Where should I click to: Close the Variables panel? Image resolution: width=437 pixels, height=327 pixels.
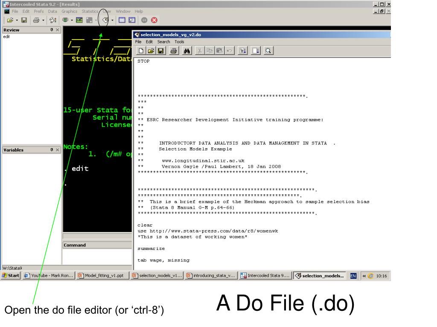click(58, 150)
